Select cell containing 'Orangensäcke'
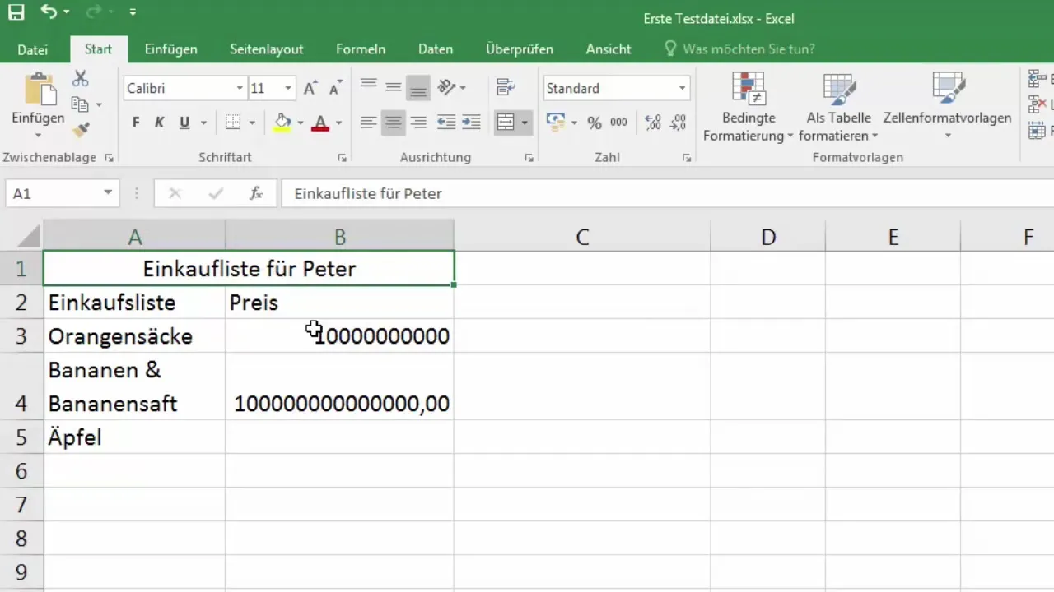 (134, 336)
